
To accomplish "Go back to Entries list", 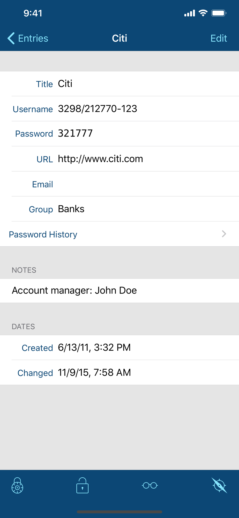I will (28, 38).
